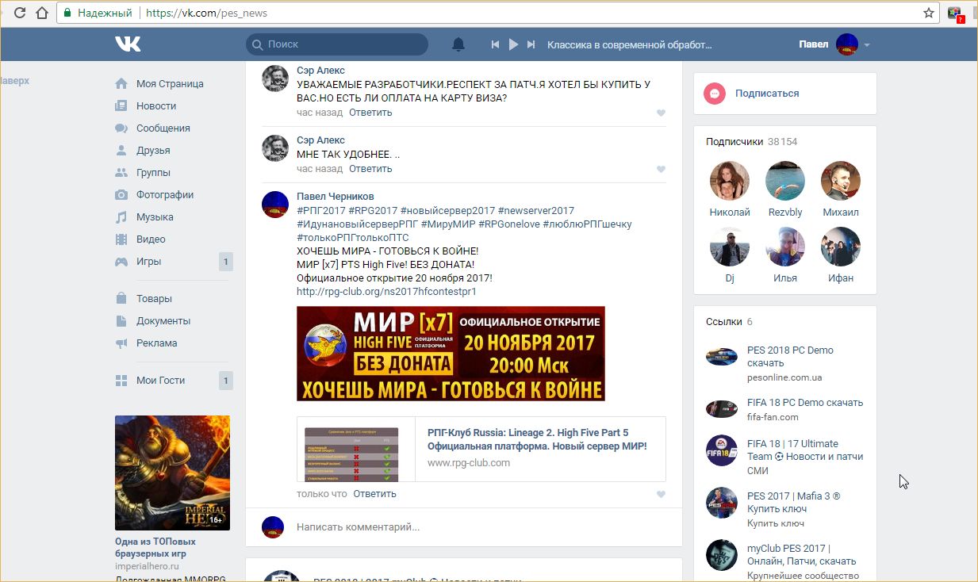Screen dimensions: 978x582
Task: Reload the page with the browser refresh button
Action: click(x=21, y=13)
